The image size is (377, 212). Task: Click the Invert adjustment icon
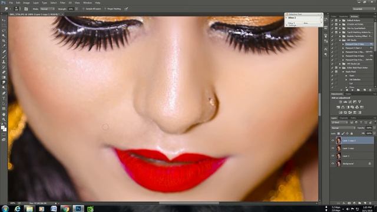(340, 112)
